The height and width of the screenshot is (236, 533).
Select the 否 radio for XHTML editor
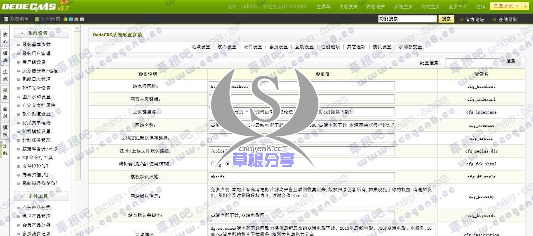[x=227, y=164]
